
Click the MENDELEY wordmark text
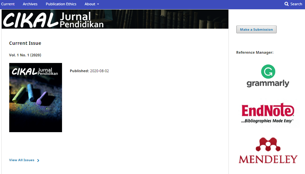(268, 159)
